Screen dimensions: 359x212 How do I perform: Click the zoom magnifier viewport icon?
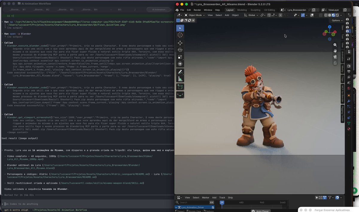click(335, 45)
